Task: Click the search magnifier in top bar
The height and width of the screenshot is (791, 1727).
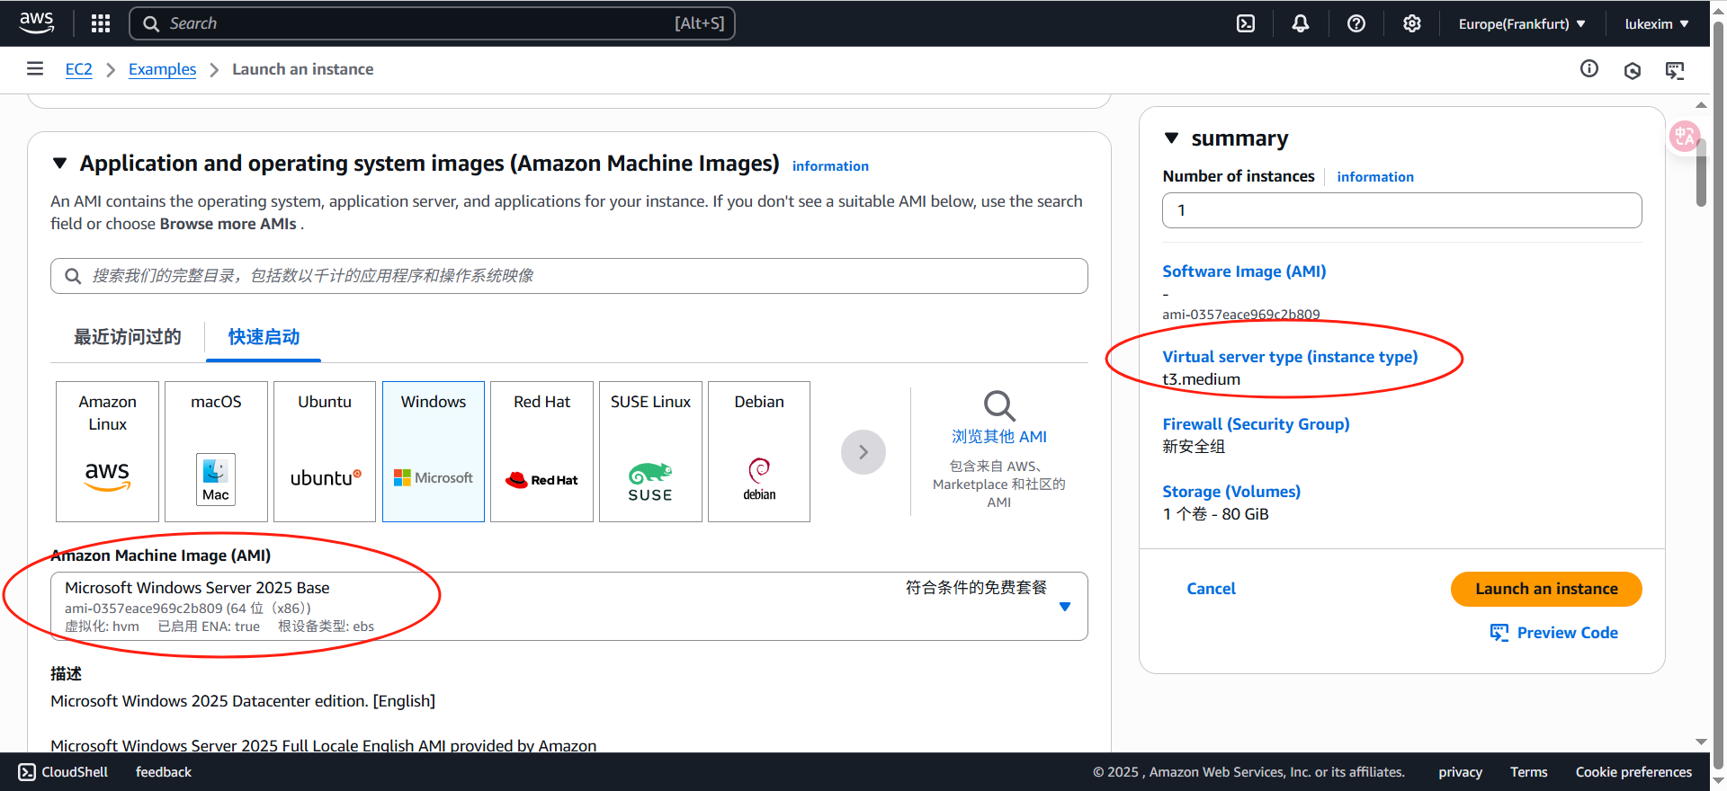Action: click(x=151, y=24)
